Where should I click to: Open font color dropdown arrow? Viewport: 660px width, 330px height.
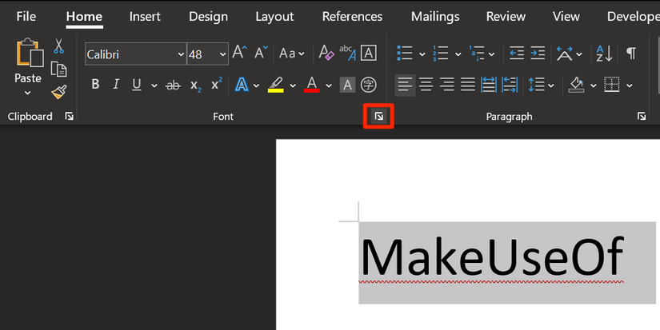[x=329, y=85]
